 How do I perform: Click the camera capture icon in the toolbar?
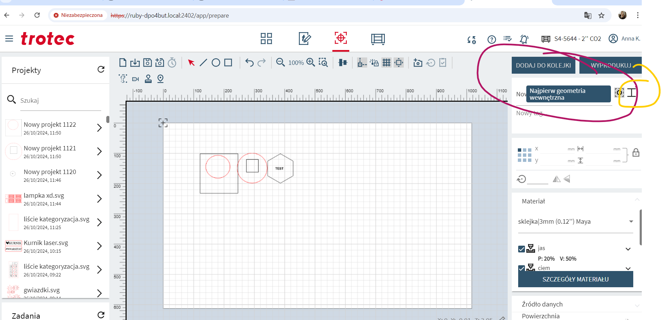pos(418,63)
